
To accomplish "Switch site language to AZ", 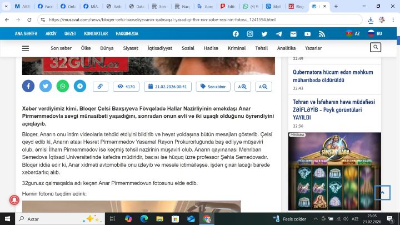I will point(353,33).
